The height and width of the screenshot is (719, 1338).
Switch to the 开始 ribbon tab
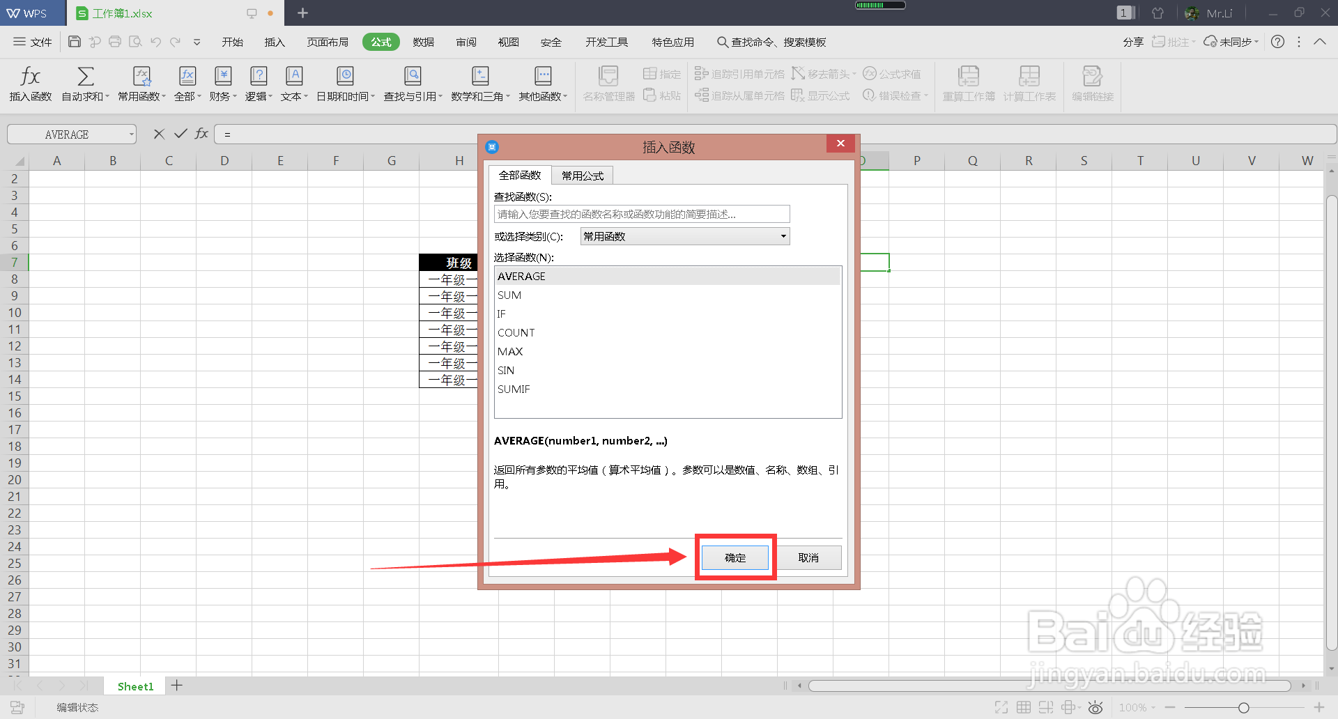(232, 42)
